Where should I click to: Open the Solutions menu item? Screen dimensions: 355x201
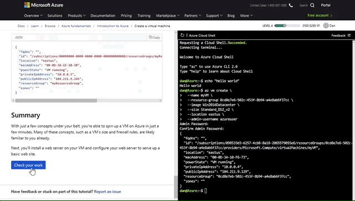[55, 16]
